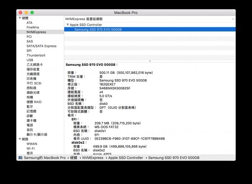This screenshot has width=252, height=184.
Task: Select 電源 in the sidebar
Action: [x=30, y=125]
